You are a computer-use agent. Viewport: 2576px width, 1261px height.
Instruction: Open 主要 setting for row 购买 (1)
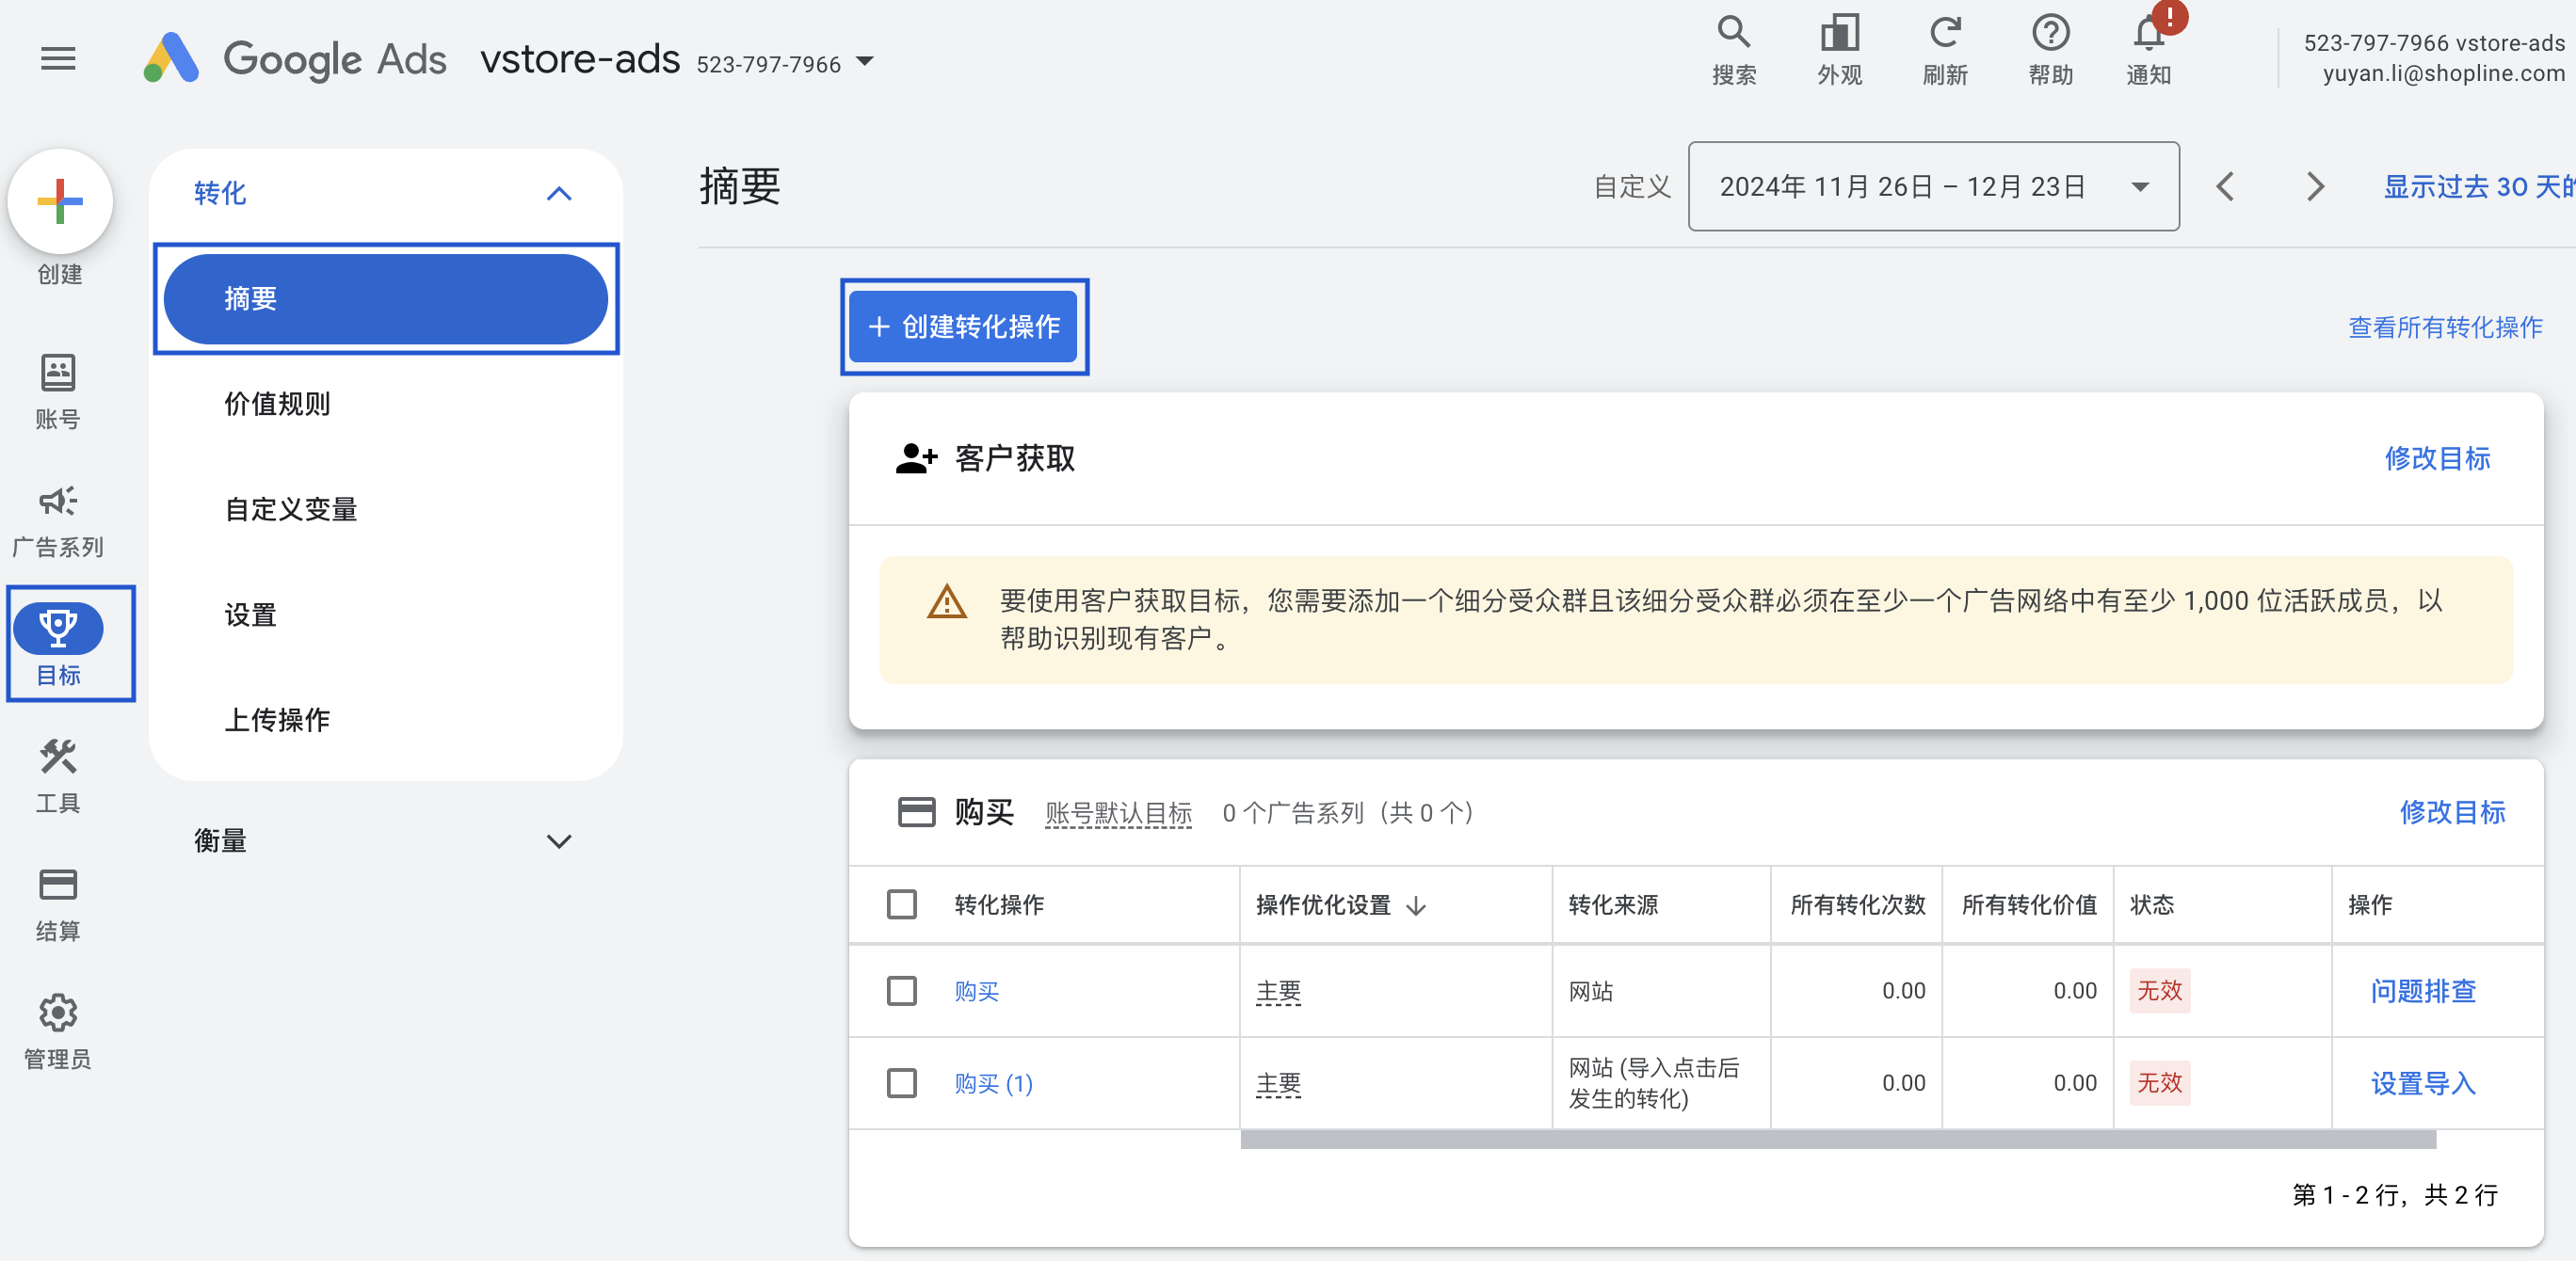pos(1278,1084)
